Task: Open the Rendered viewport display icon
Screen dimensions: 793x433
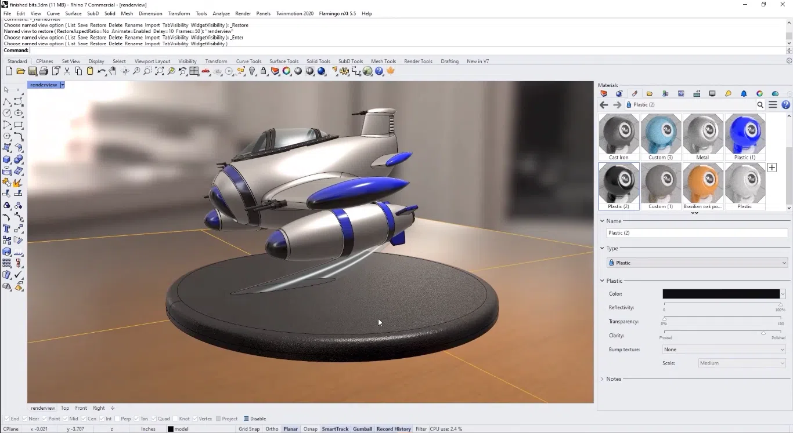Action: tap(322, 71)
